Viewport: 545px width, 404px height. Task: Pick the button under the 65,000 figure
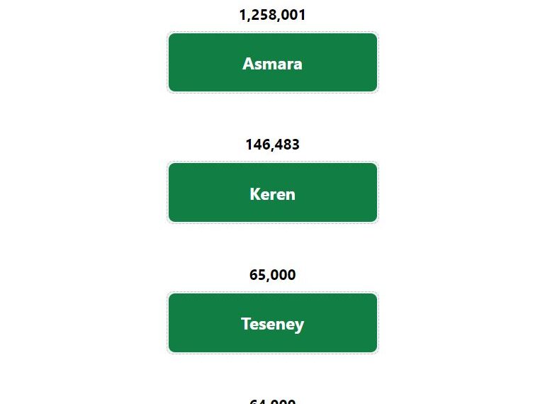272,322
